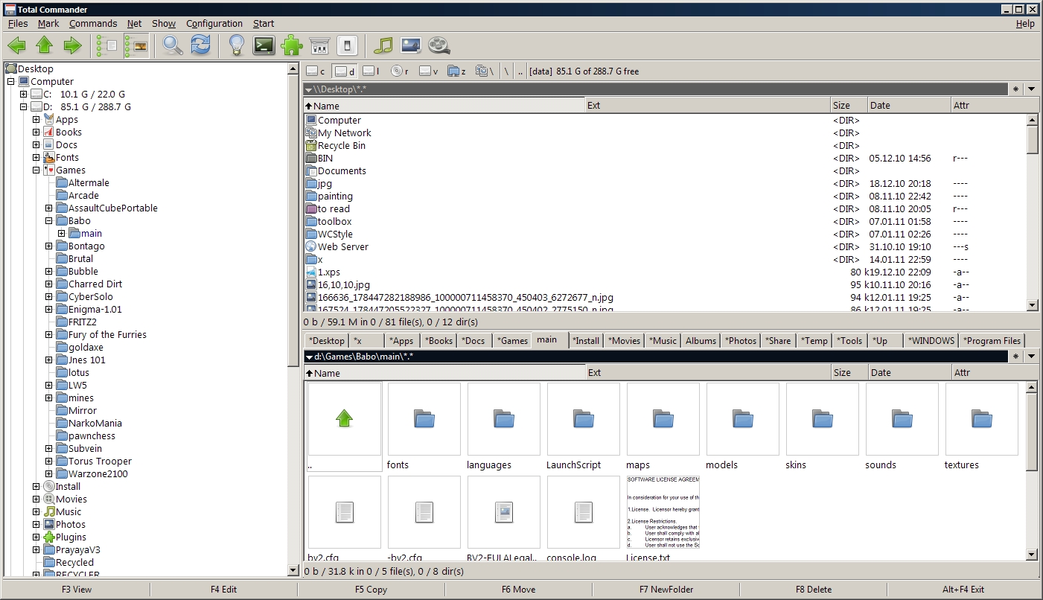Click the Desktop file list vertical scrollbar

(x=1033, y=213)
